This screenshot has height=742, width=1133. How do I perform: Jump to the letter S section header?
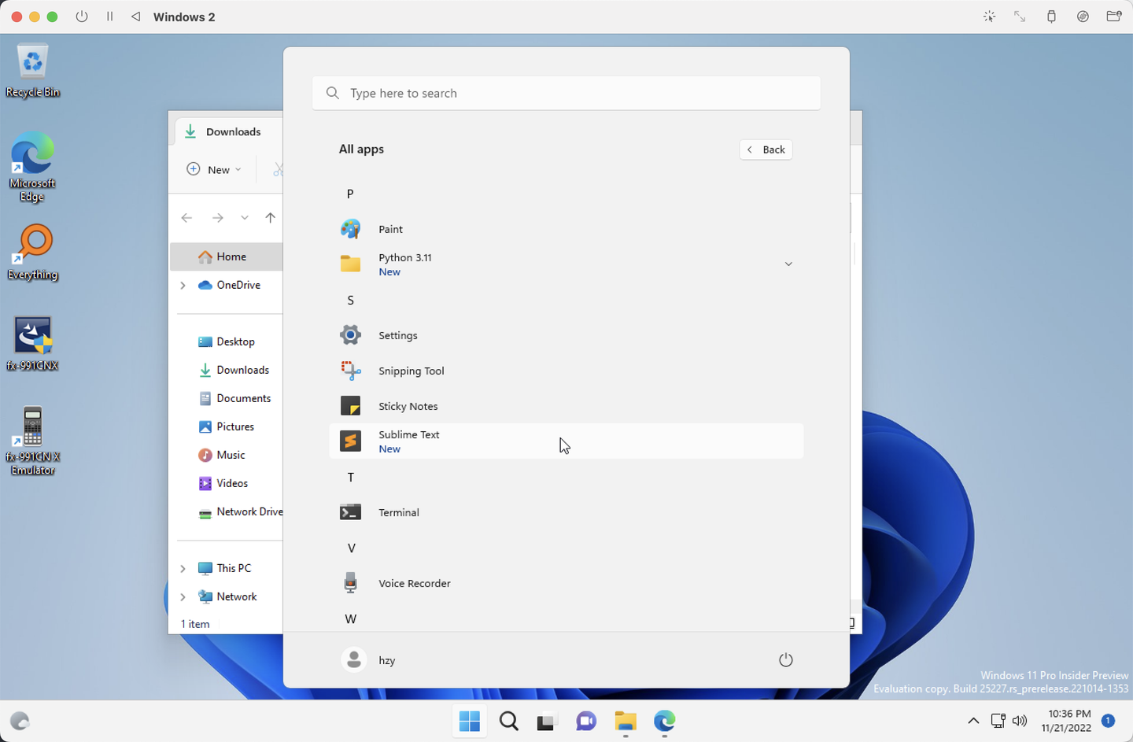point(350,300)
